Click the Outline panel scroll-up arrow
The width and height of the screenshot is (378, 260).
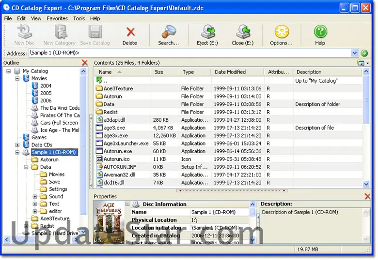(x=83, y=72)
